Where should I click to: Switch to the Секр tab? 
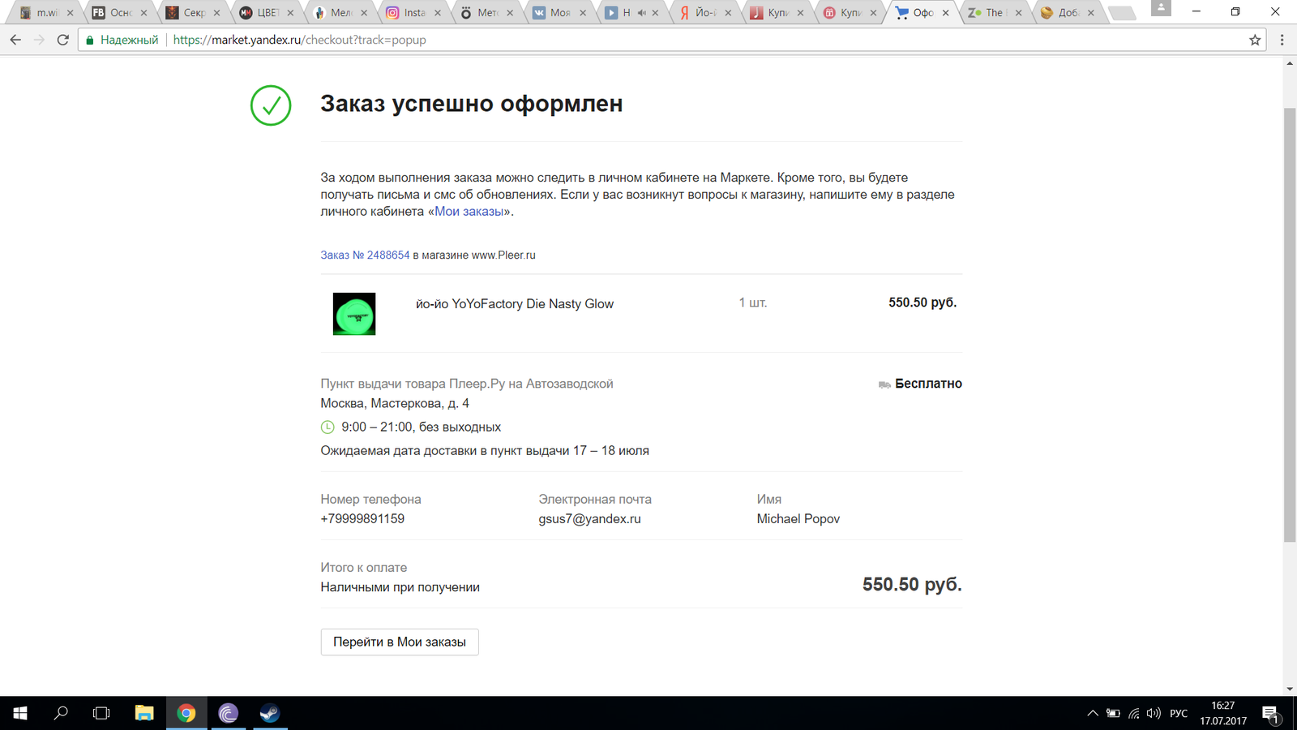coord(193,13)
